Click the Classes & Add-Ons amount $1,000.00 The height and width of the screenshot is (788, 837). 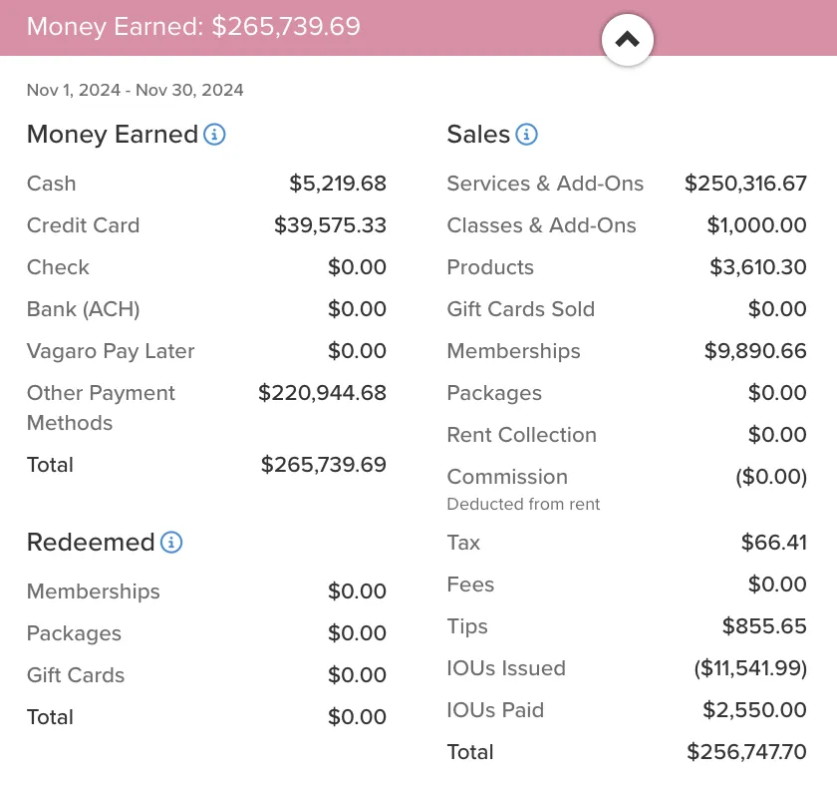point(756,224)
